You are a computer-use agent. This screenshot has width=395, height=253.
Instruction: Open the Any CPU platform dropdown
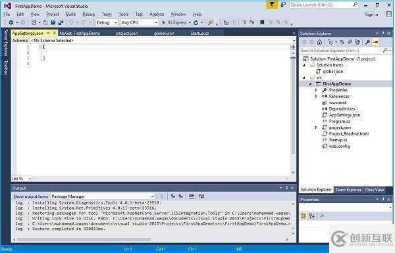pyautogui.click(x=156, y=22)
